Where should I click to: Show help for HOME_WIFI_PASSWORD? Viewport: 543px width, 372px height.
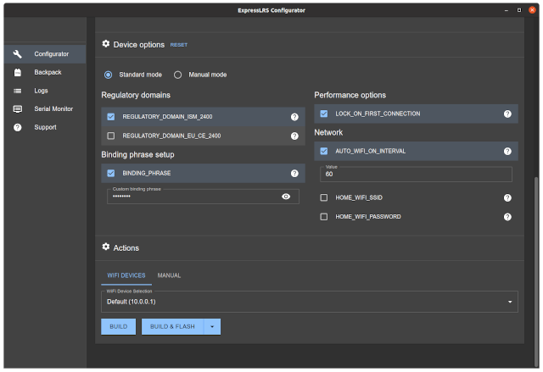[507, 217]
